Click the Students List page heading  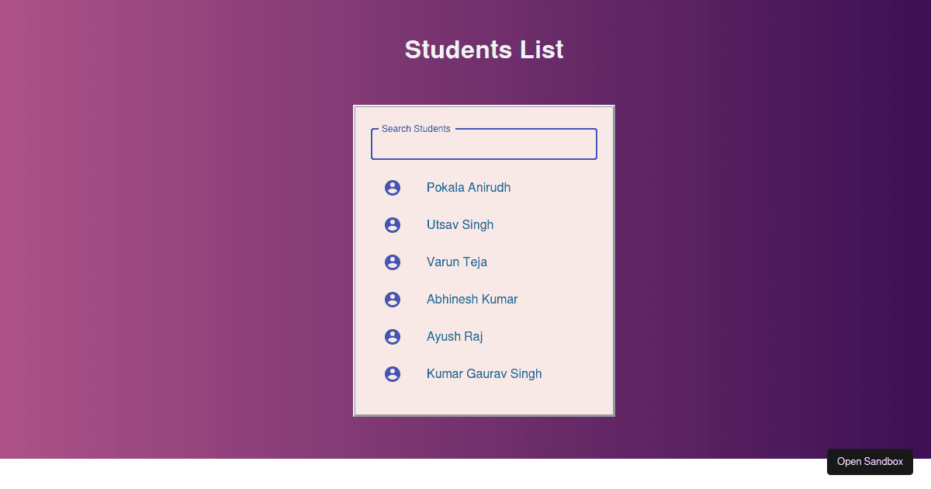coord(483,49)
